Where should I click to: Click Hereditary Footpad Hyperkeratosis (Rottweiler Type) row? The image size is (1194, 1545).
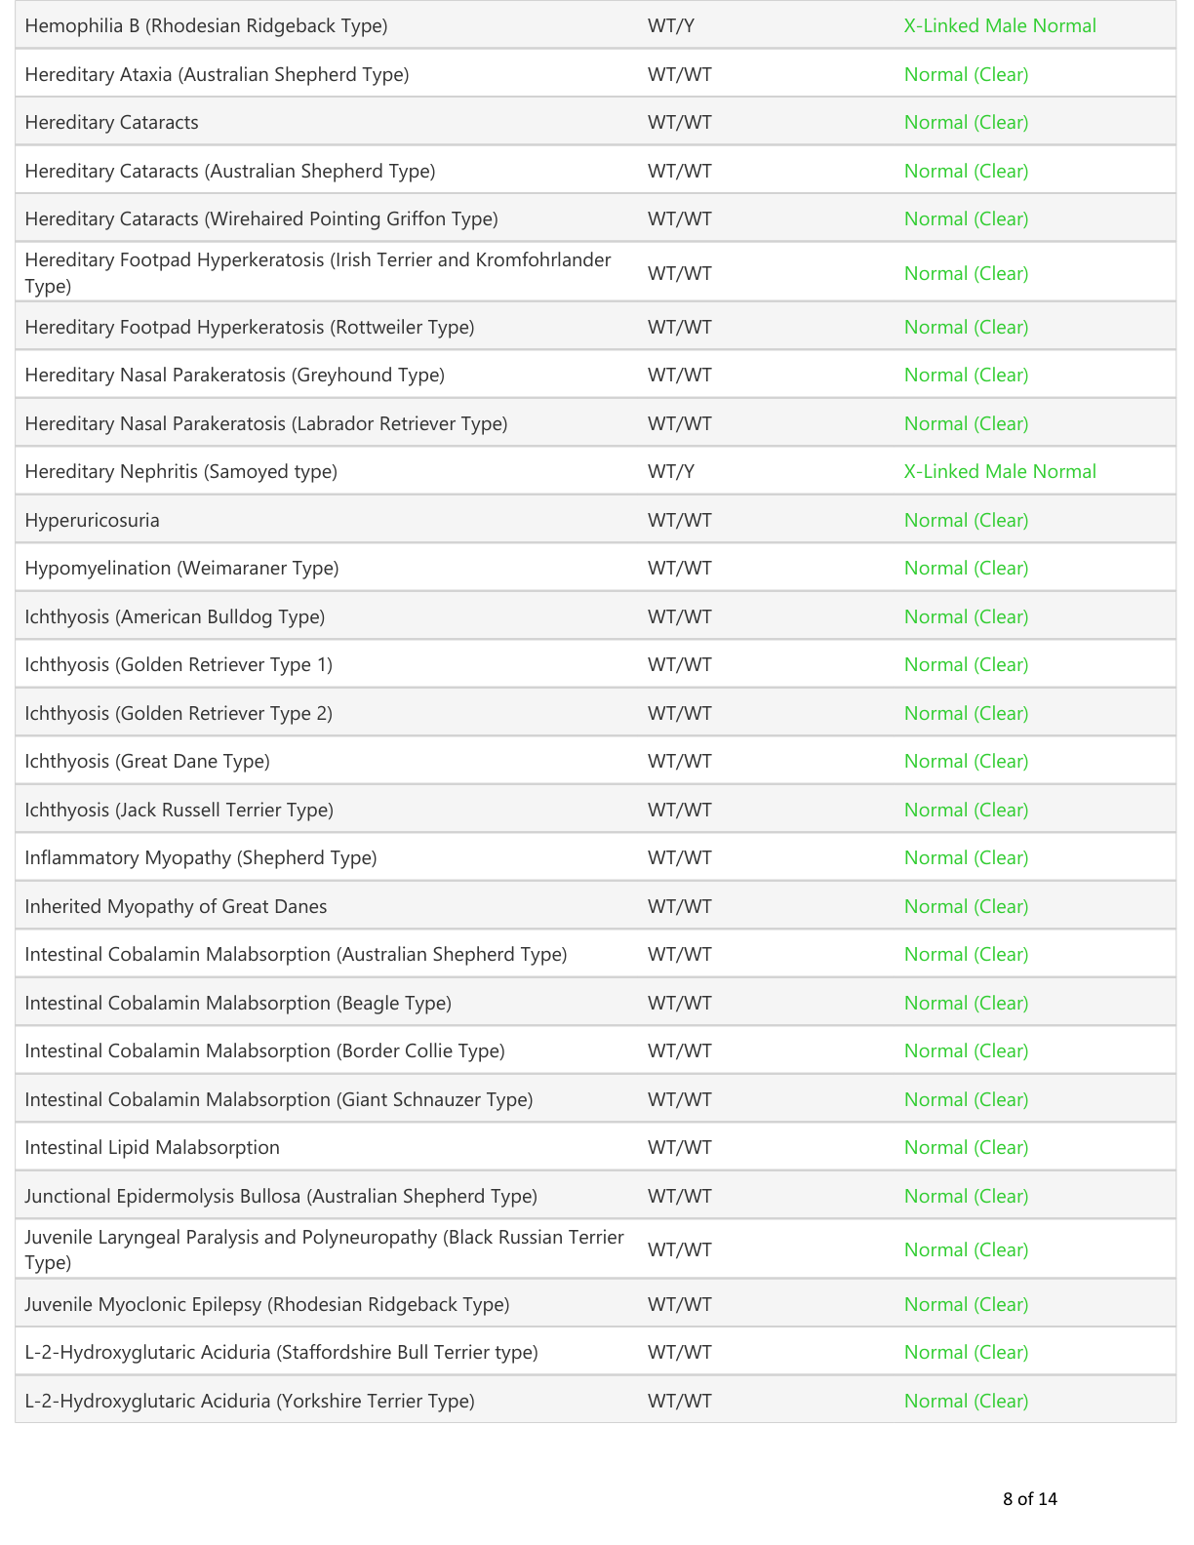coord(595,327)
